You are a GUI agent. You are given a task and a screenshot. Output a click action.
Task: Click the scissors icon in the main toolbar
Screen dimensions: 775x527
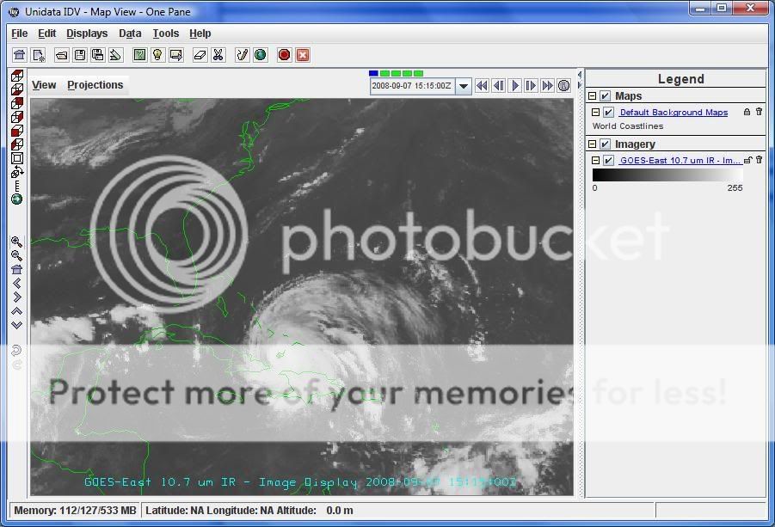[218, 55]
